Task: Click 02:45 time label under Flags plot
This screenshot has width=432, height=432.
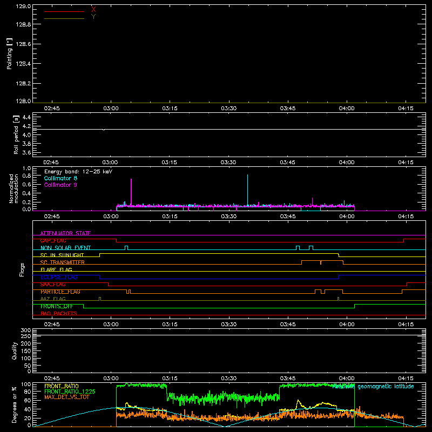Action: (51, 325)
